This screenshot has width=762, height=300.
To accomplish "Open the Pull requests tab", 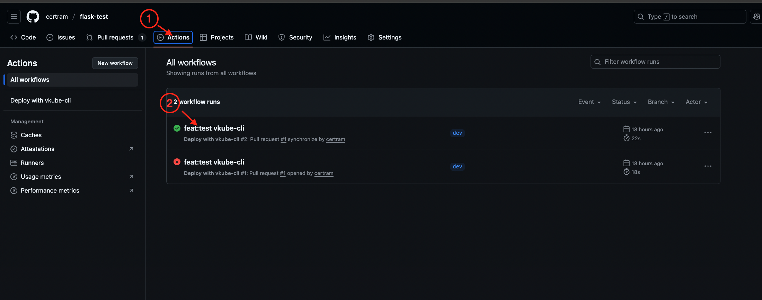I will click(116, 37).
